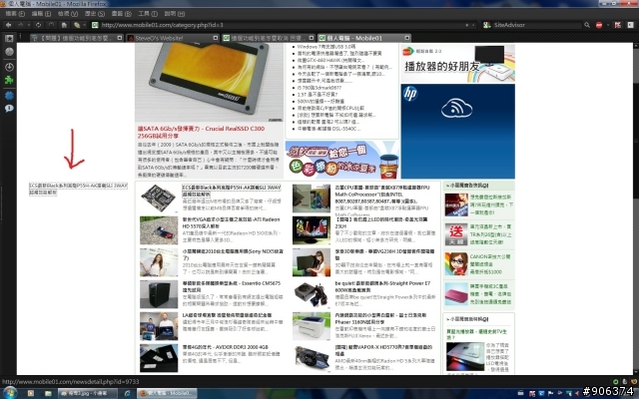This screenshot has width=639, height=399.
Task: Open the Essentio CM5675 article link
Action: click(231, 286)
